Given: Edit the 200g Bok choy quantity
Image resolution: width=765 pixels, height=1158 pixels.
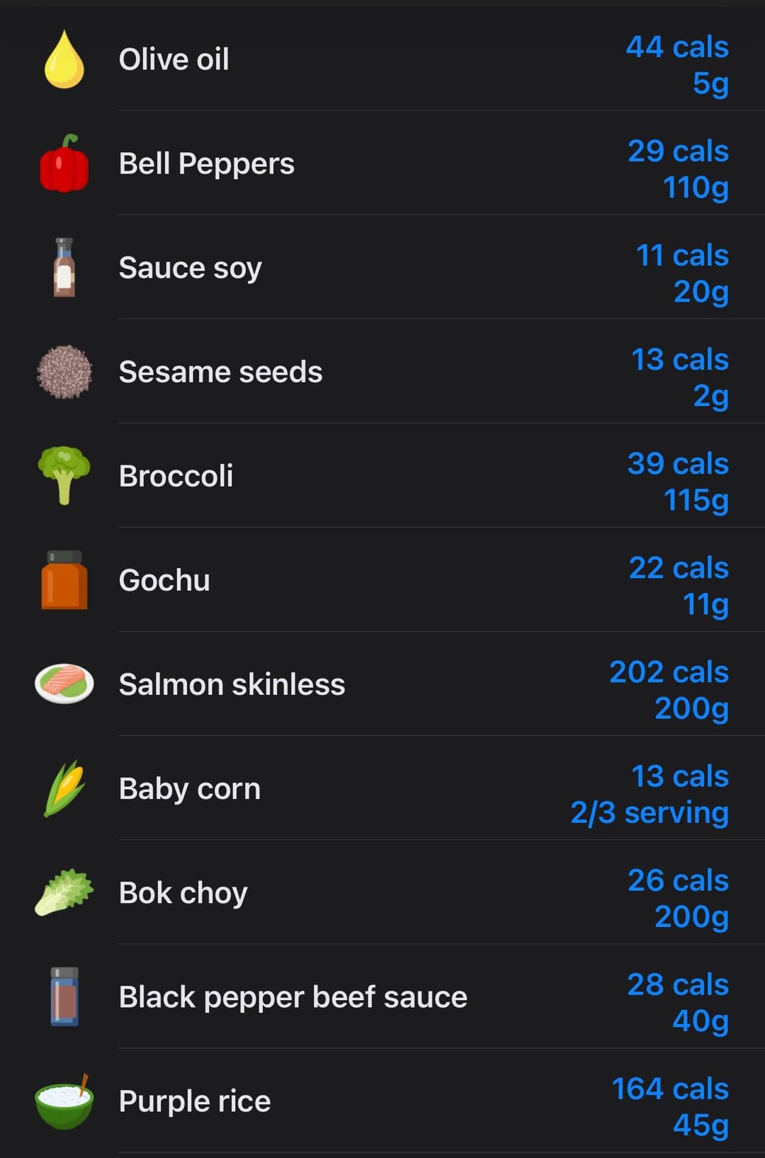Looking at the screenshot, I should pos(692,916).
